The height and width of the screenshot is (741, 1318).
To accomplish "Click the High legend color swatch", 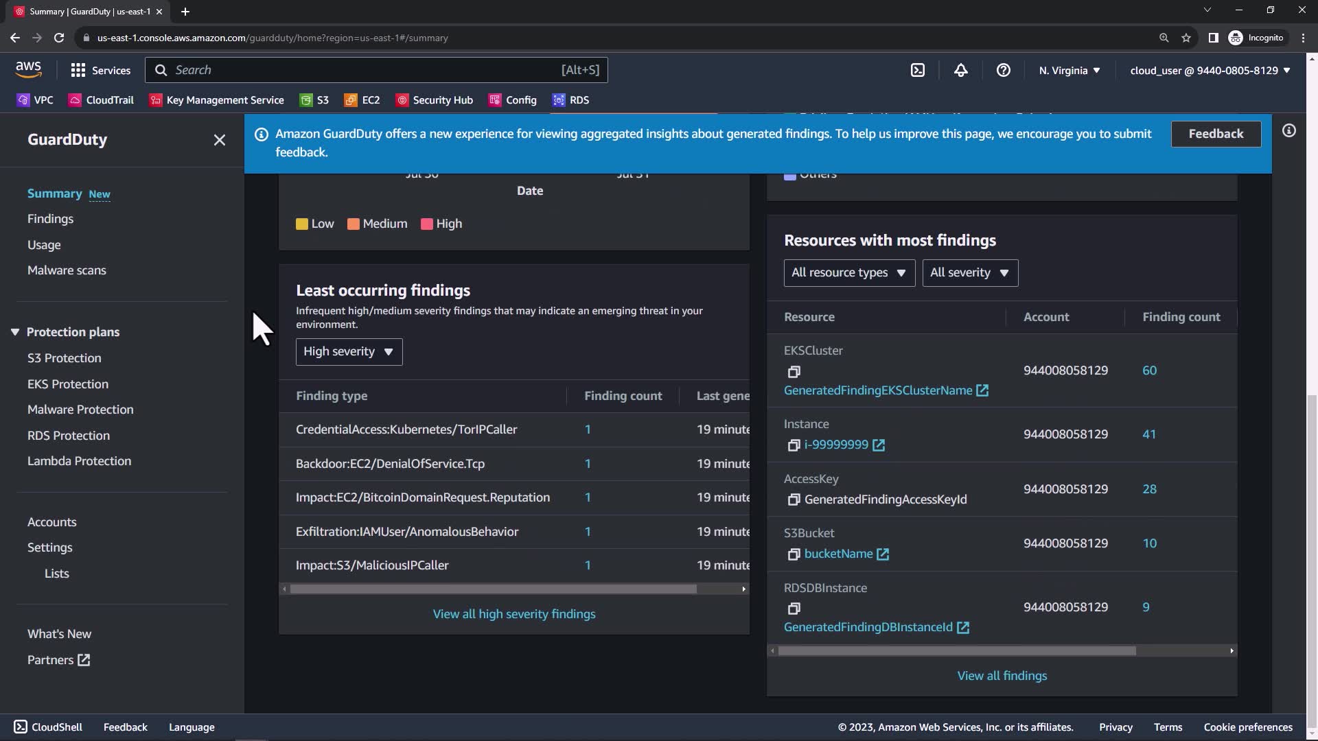I will coord(426,224).
